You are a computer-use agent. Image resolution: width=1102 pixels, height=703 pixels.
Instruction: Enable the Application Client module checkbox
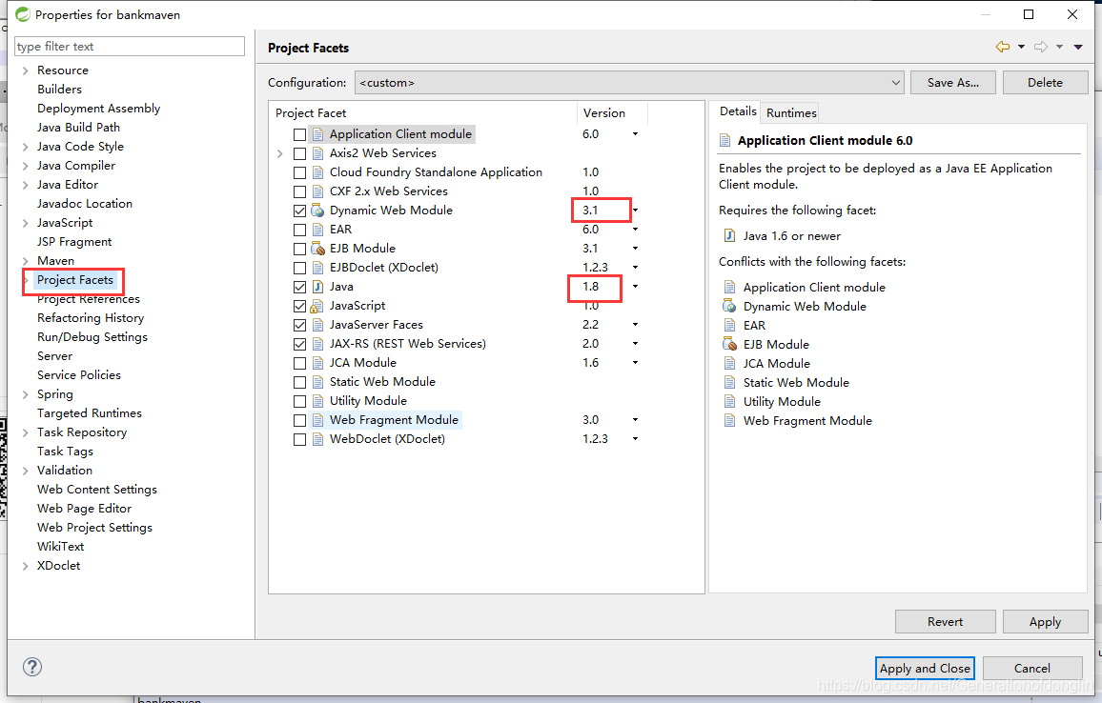pos(300,134)
